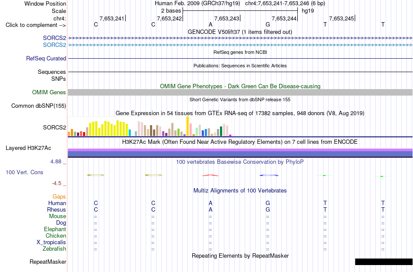Click the 'Human Feb. 2009 (GRCh37/hg19)' text
Screen dimensions: 413x272
click(197, 3)
